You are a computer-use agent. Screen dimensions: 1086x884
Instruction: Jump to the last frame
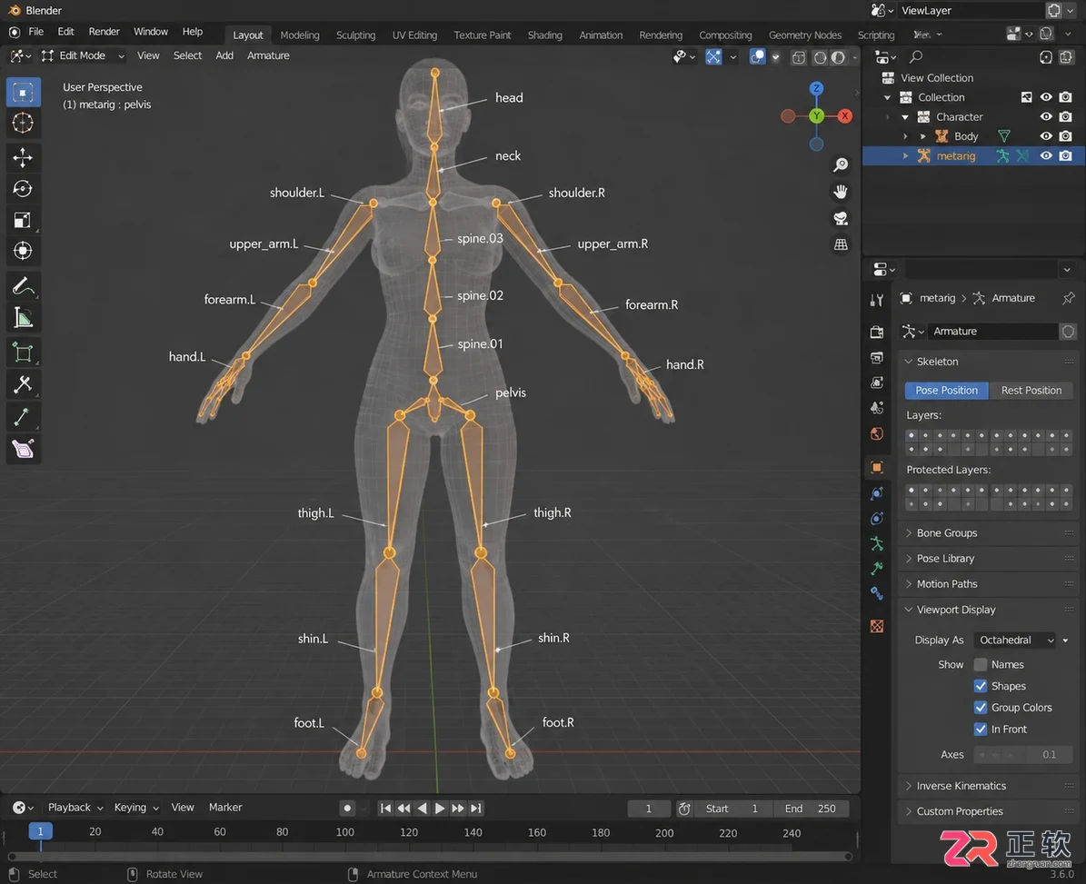coord(476,808)
